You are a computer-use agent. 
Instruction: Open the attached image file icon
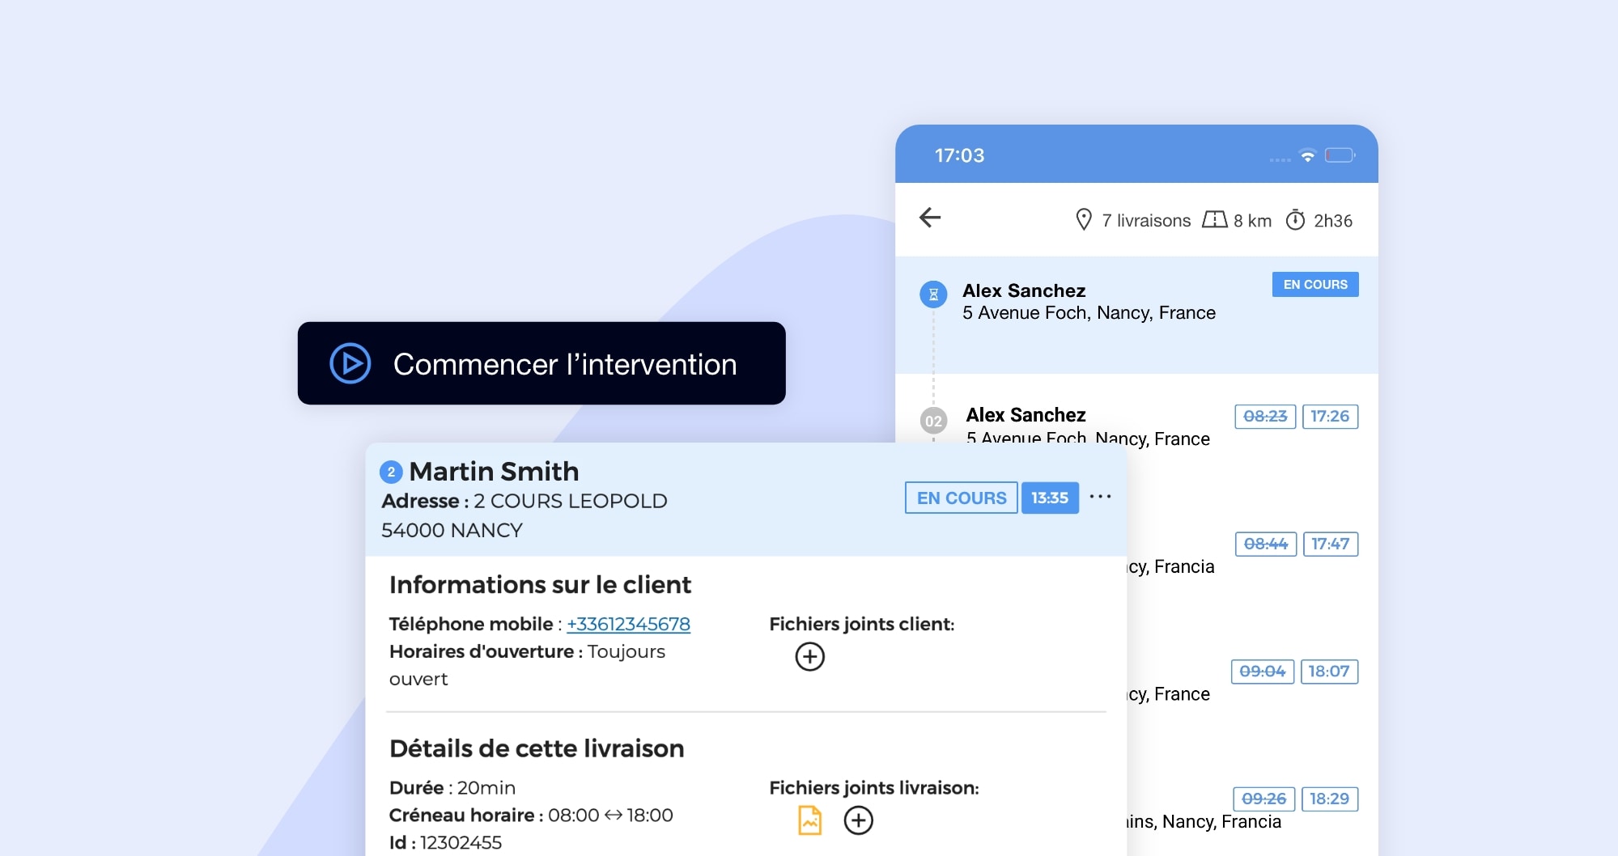(x=809, y=820)
